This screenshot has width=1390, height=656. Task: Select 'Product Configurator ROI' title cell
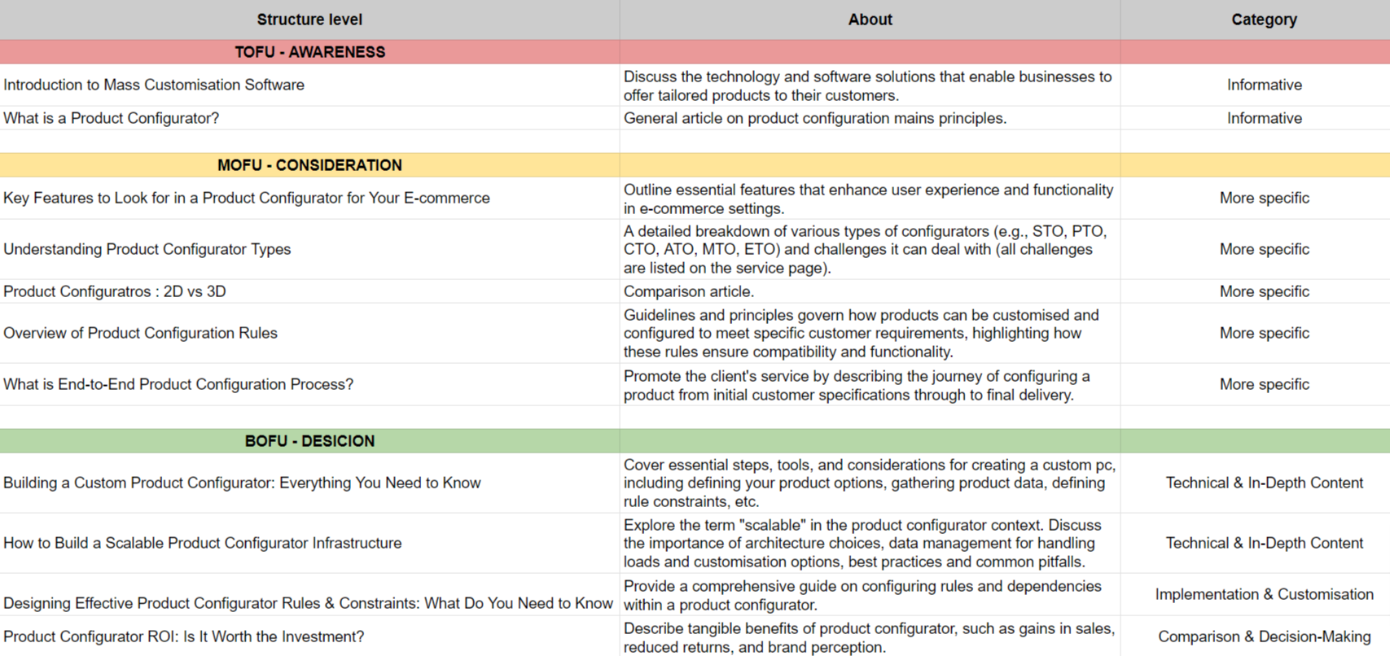[184, 636]
